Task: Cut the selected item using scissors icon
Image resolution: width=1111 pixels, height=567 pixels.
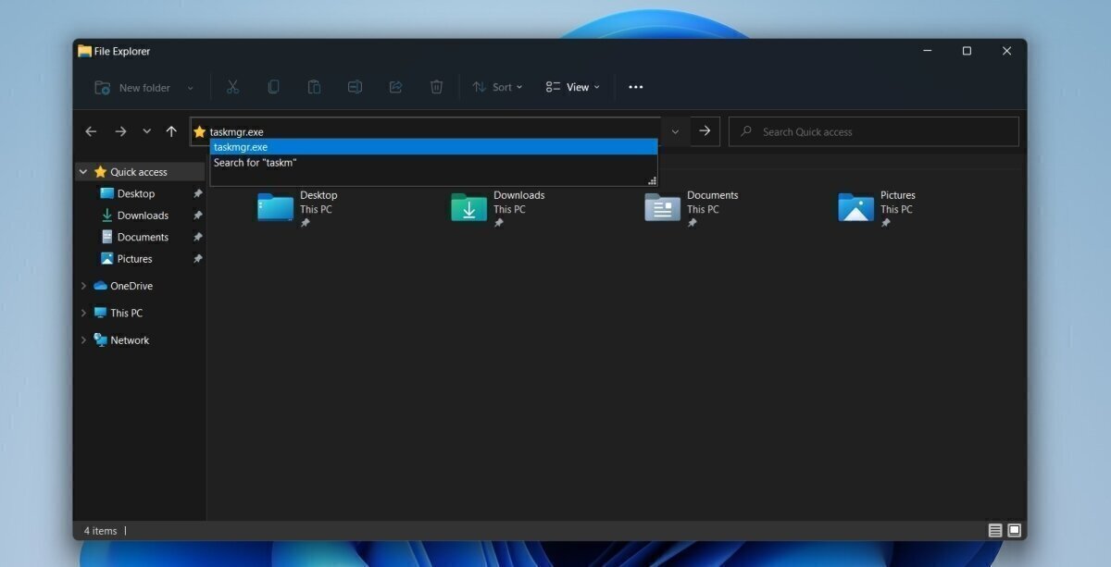Action: click(x=232, y=86)
